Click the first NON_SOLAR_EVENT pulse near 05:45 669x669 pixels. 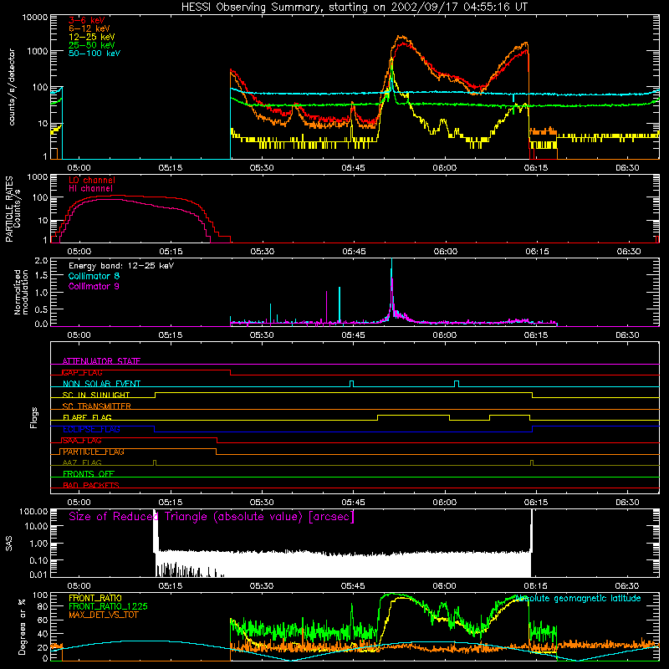click(351, 384)
